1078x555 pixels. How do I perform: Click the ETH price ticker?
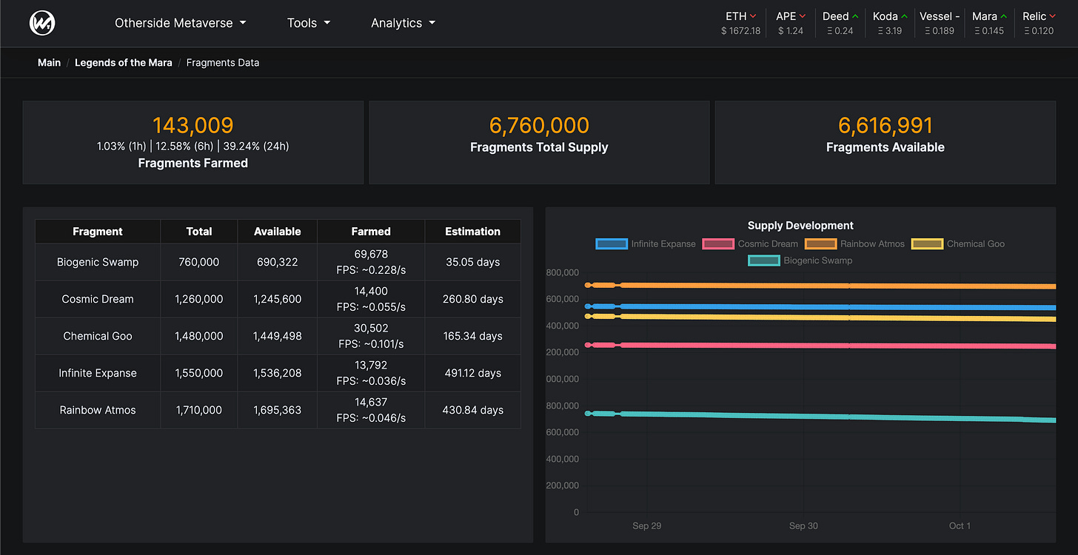740,23
